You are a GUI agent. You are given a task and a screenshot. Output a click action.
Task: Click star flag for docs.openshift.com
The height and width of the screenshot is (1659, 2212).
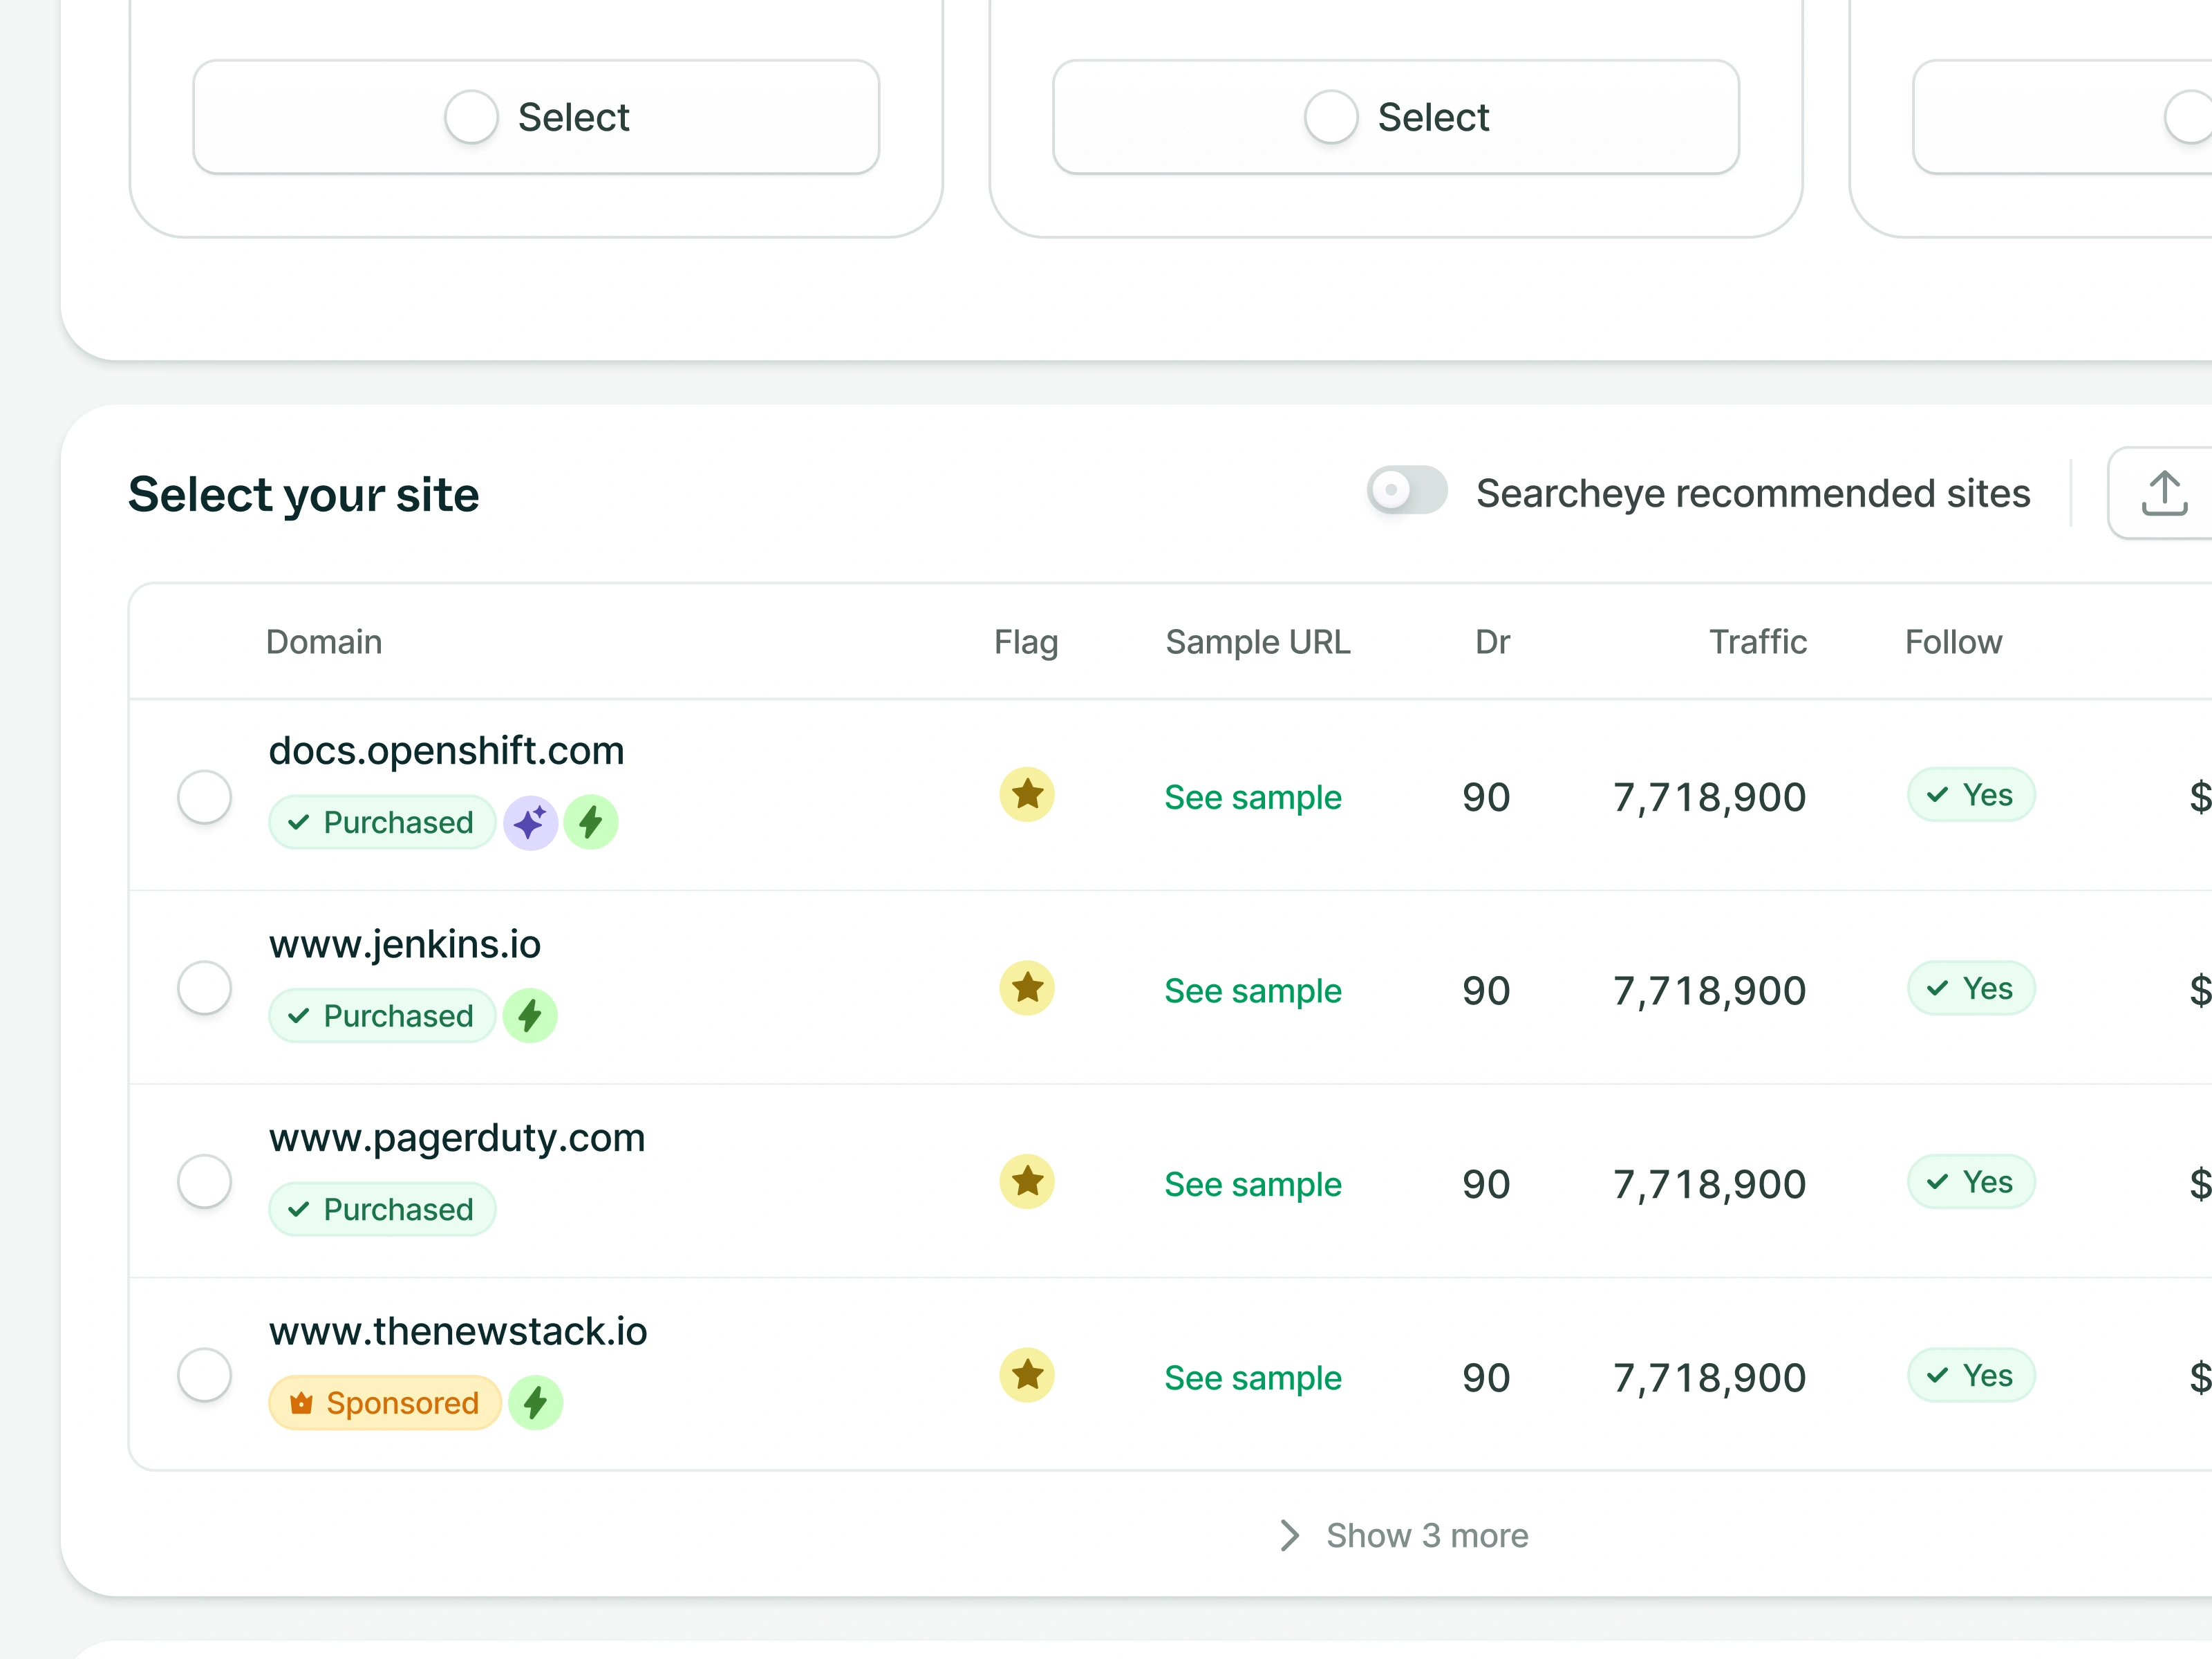[x=1026, y=795]
